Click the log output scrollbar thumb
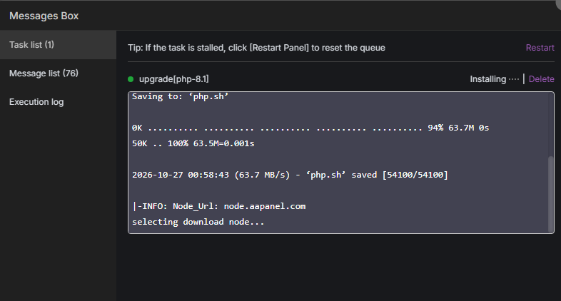The image size is (561, 301). pyautogui.click(x=551, y=194)
